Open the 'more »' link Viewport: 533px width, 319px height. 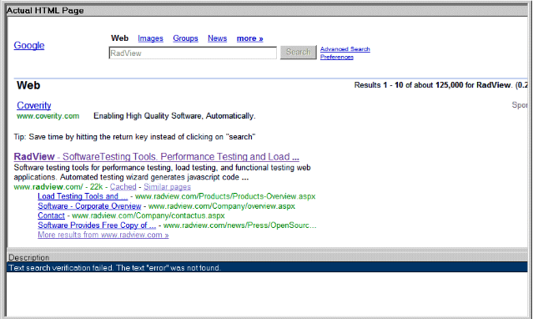click(x=250, y=38)
